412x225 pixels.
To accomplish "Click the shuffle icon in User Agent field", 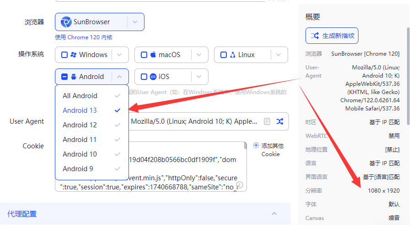I will click(280, 121).
